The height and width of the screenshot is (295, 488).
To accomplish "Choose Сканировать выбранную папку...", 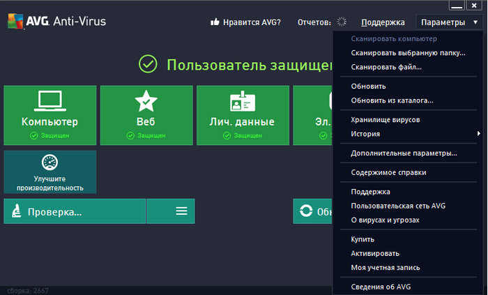I will pos(409,53).
